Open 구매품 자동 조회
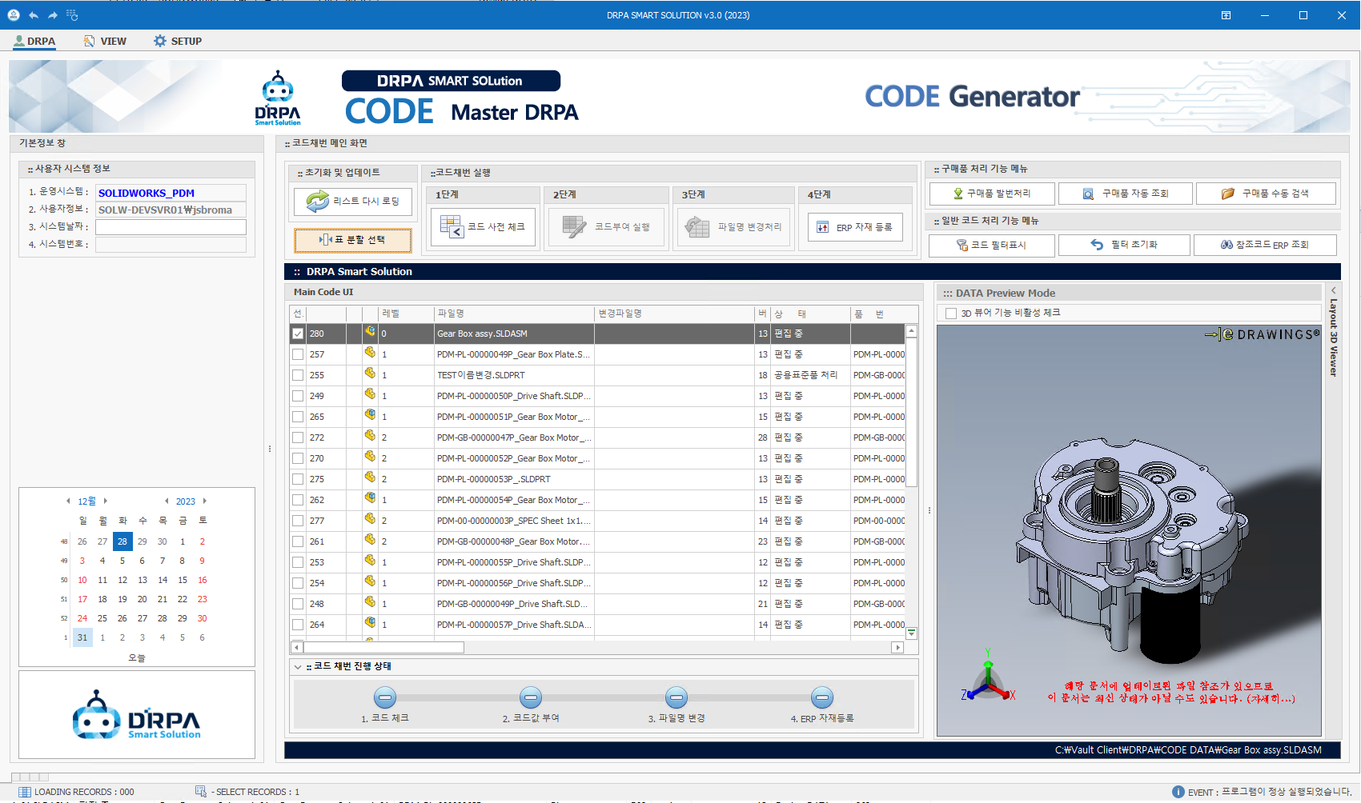The width and height of the screenshot is (1361, 803). [x=1125, y=194]
